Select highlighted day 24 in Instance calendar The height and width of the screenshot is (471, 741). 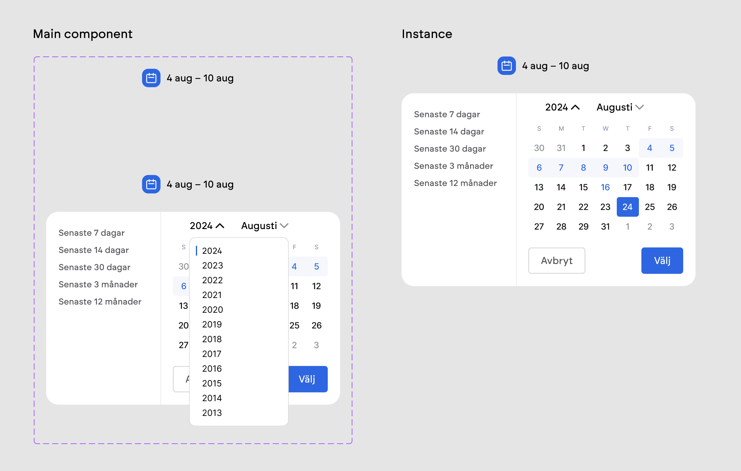point(628,207)
